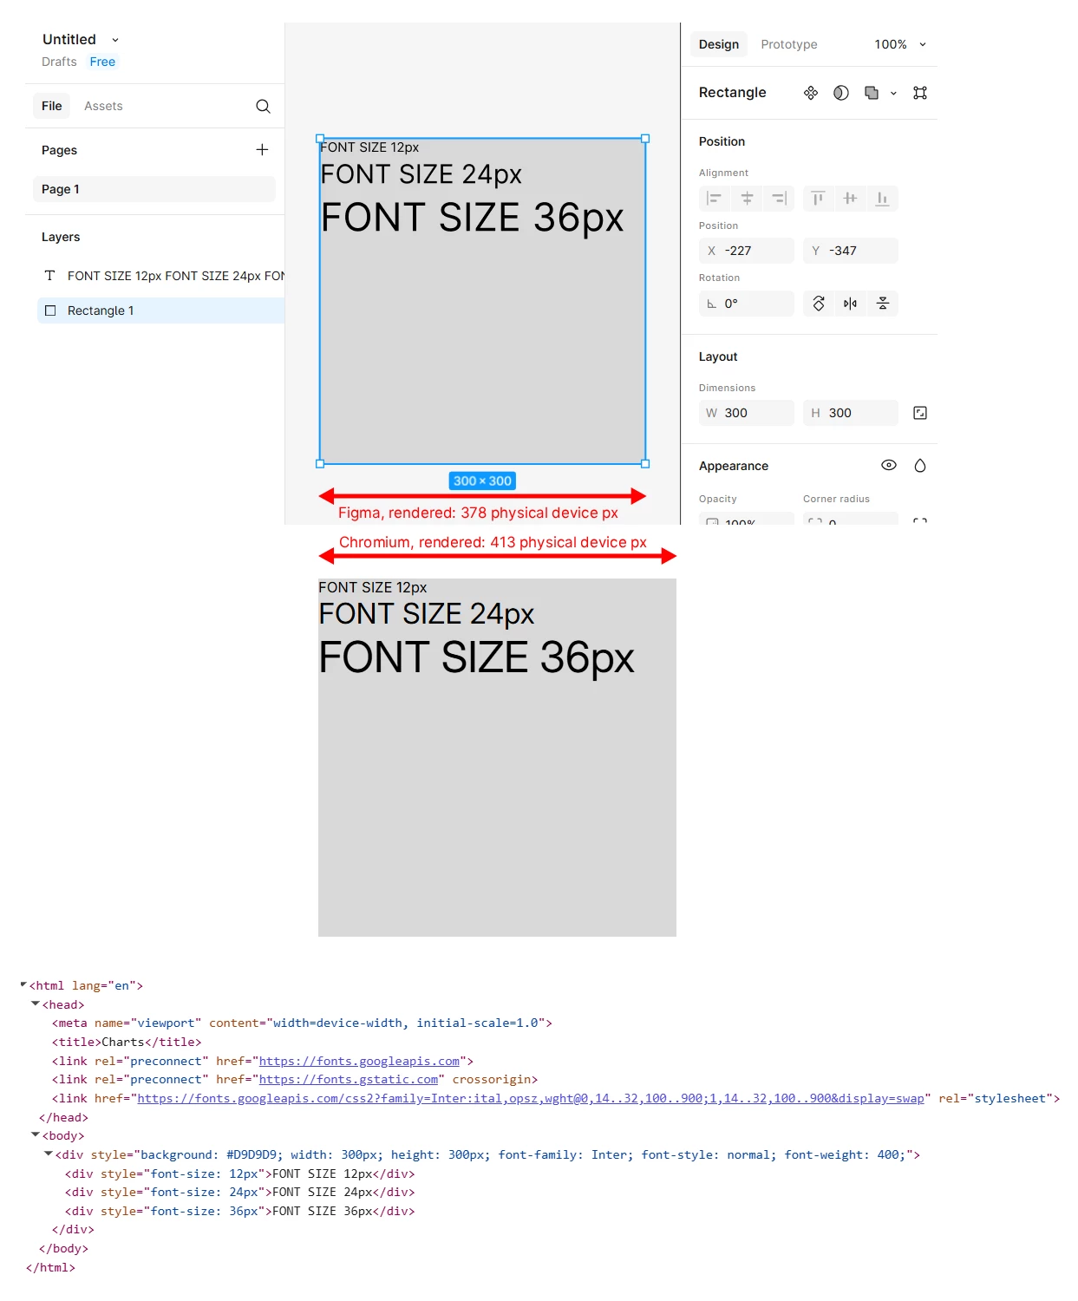Rotate the rectangle 90 degrees

pos(819,304)
